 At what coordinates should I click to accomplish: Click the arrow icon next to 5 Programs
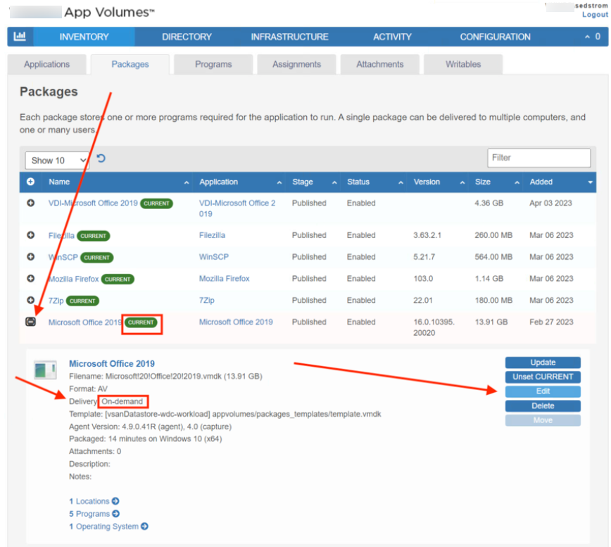point(116,514)
